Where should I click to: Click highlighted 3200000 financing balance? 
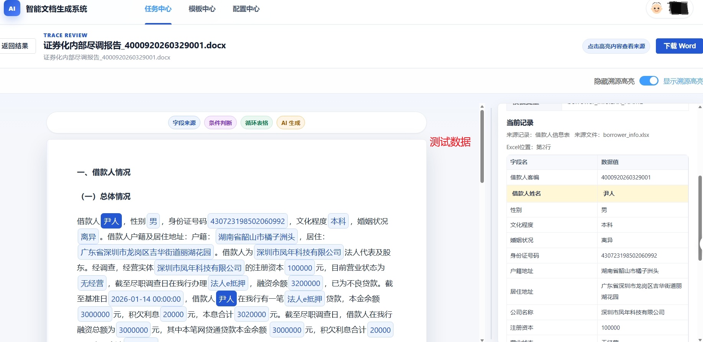click(306, 283)
